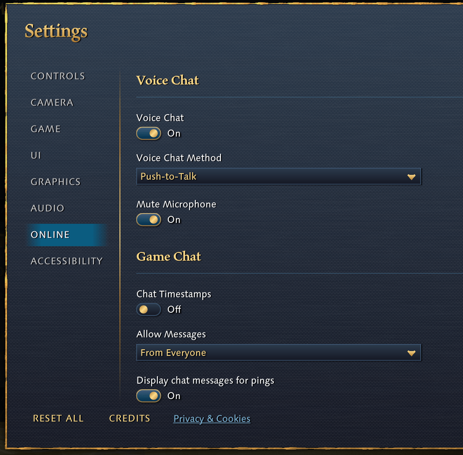Enable Chat Timestamps
Screen dimensions: 463x455
[x=149, y=310]
